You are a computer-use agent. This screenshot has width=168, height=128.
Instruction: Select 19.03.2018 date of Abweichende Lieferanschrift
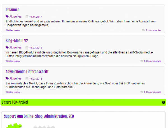[36, 79]
